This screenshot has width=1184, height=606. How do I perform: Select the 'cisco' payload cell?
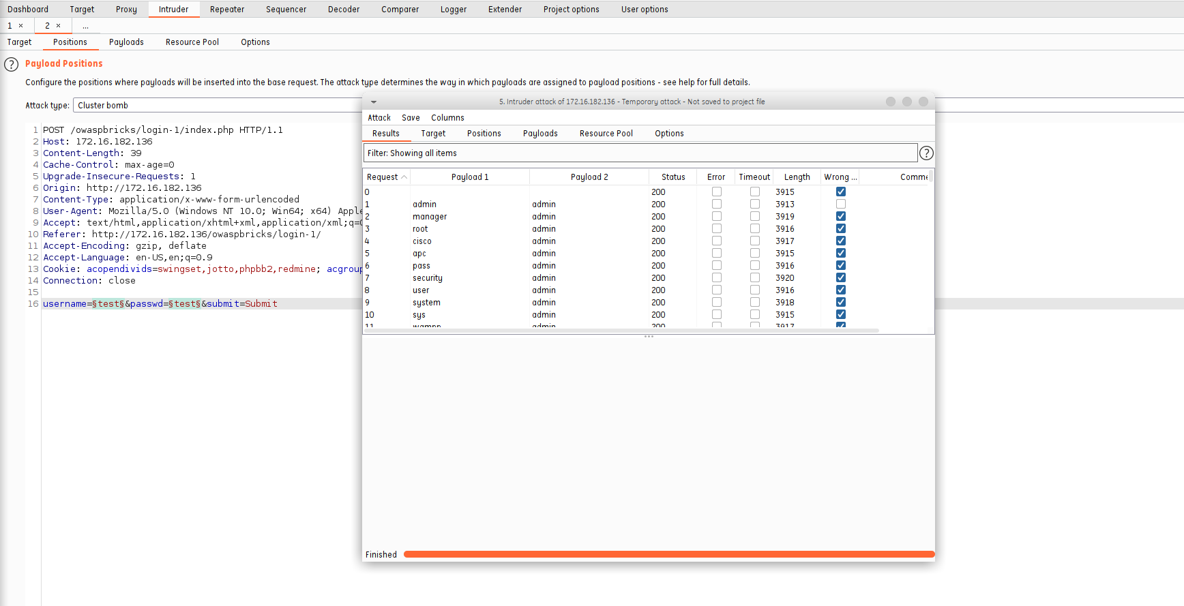(422, 241)
